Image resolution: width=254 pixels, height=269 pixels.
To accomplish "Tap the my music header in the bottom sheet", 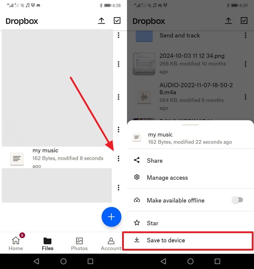I will point(190,138).
